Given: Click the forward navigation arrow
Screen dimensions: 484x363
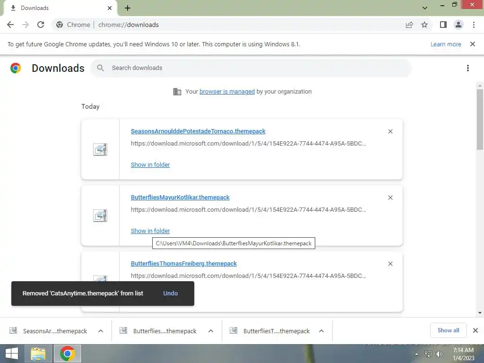Looking at the screenshot, I should pyautogui.click(x=26, y=25).
